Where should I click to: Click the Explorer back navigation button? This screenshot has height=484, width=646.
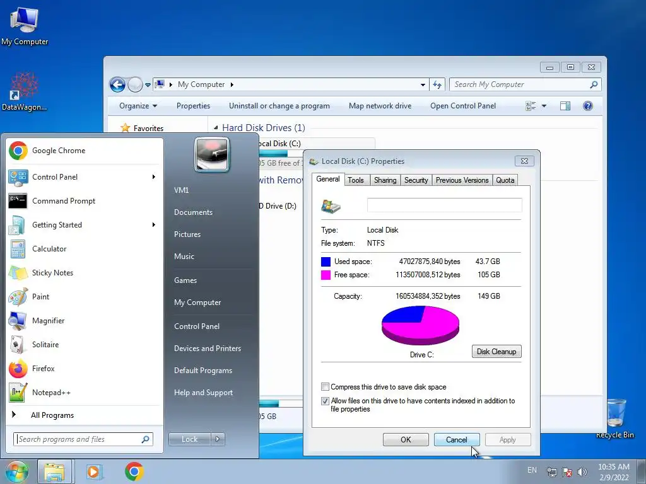pyautogui.click(x=117, y=85)
